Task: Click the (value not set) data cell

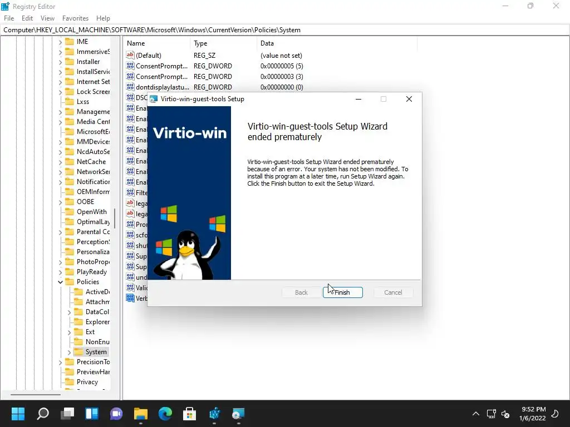Action: click(281, 56)
